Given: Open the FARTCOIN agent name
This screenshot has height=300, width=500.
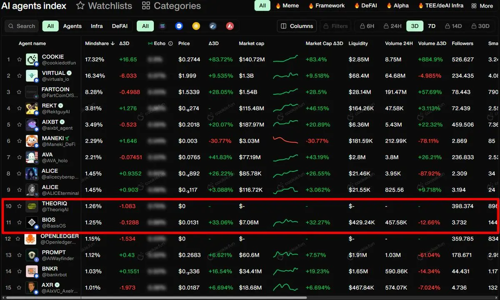Looking at the screenshot, I should pos(55,89).
